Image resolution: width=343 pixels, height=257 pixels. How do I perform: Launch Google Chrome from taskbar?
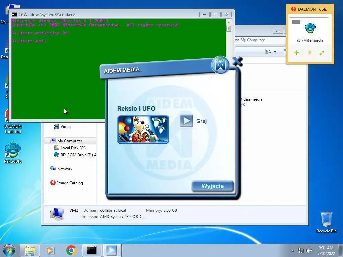[x=71, y=250]
